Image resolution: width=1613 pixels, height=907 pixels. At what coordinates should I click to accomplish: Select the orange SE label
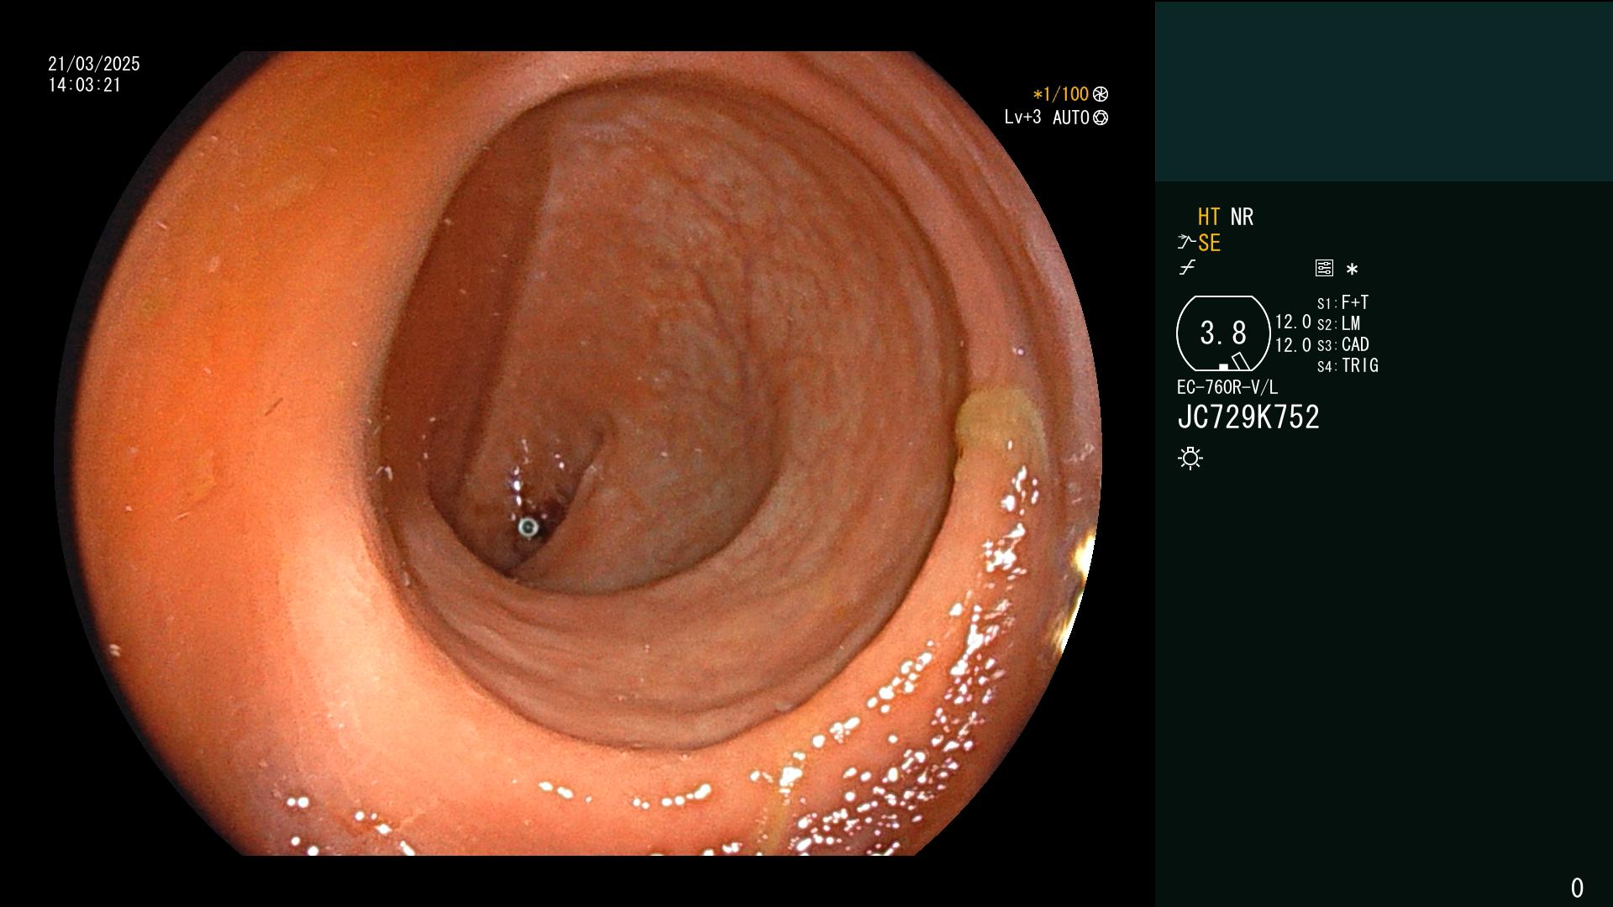(1209, 243)
